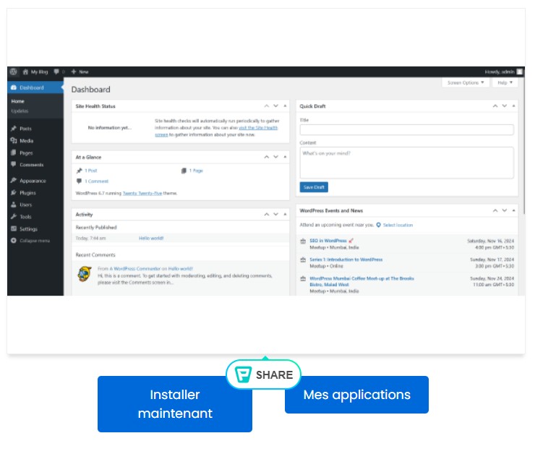Image resolution: width=543 pixels, height=454 pixels.
Task: Open Series 1: Introduction to WordPress event
Action: coord(346,260)
